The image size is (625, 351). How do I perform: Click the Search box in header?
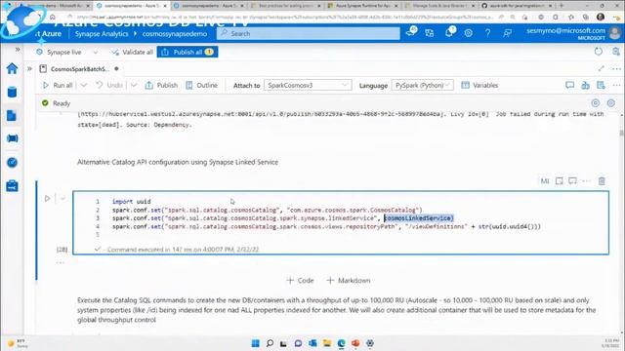click(x=309, y=33)
